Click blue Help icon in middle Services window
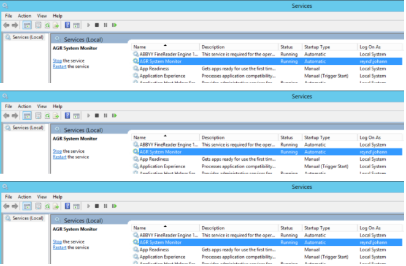This screenshot has width=406, height=266. point(67,116)
